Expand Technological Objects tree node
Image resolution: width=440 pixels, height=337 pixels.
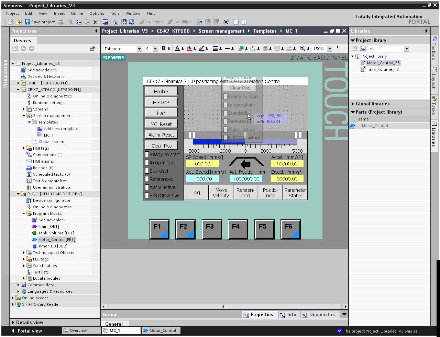24,253
